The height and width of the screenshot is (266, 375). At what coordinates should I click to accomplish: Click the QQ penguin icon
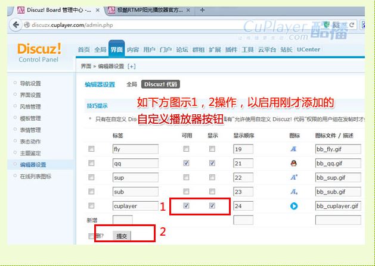pyautogui.click(x=294, y=163)
